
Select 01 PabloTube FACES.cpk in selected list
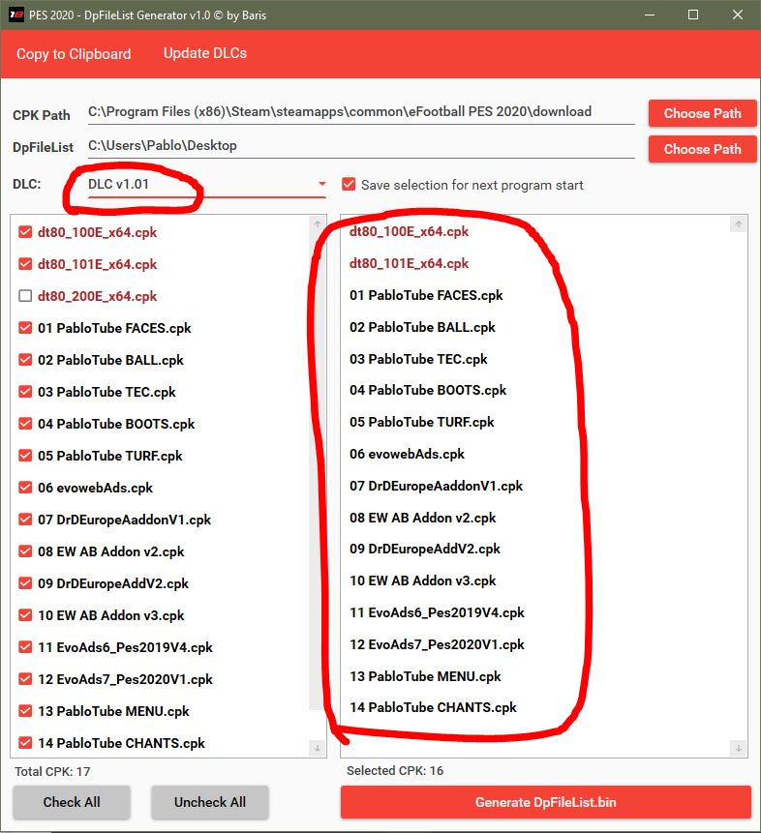point(426,295)
